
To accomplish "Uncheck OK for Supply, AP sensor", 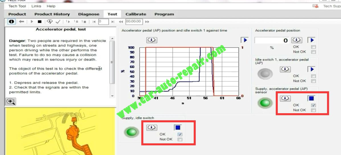I will pyautogui.click(x=313, y=105).
